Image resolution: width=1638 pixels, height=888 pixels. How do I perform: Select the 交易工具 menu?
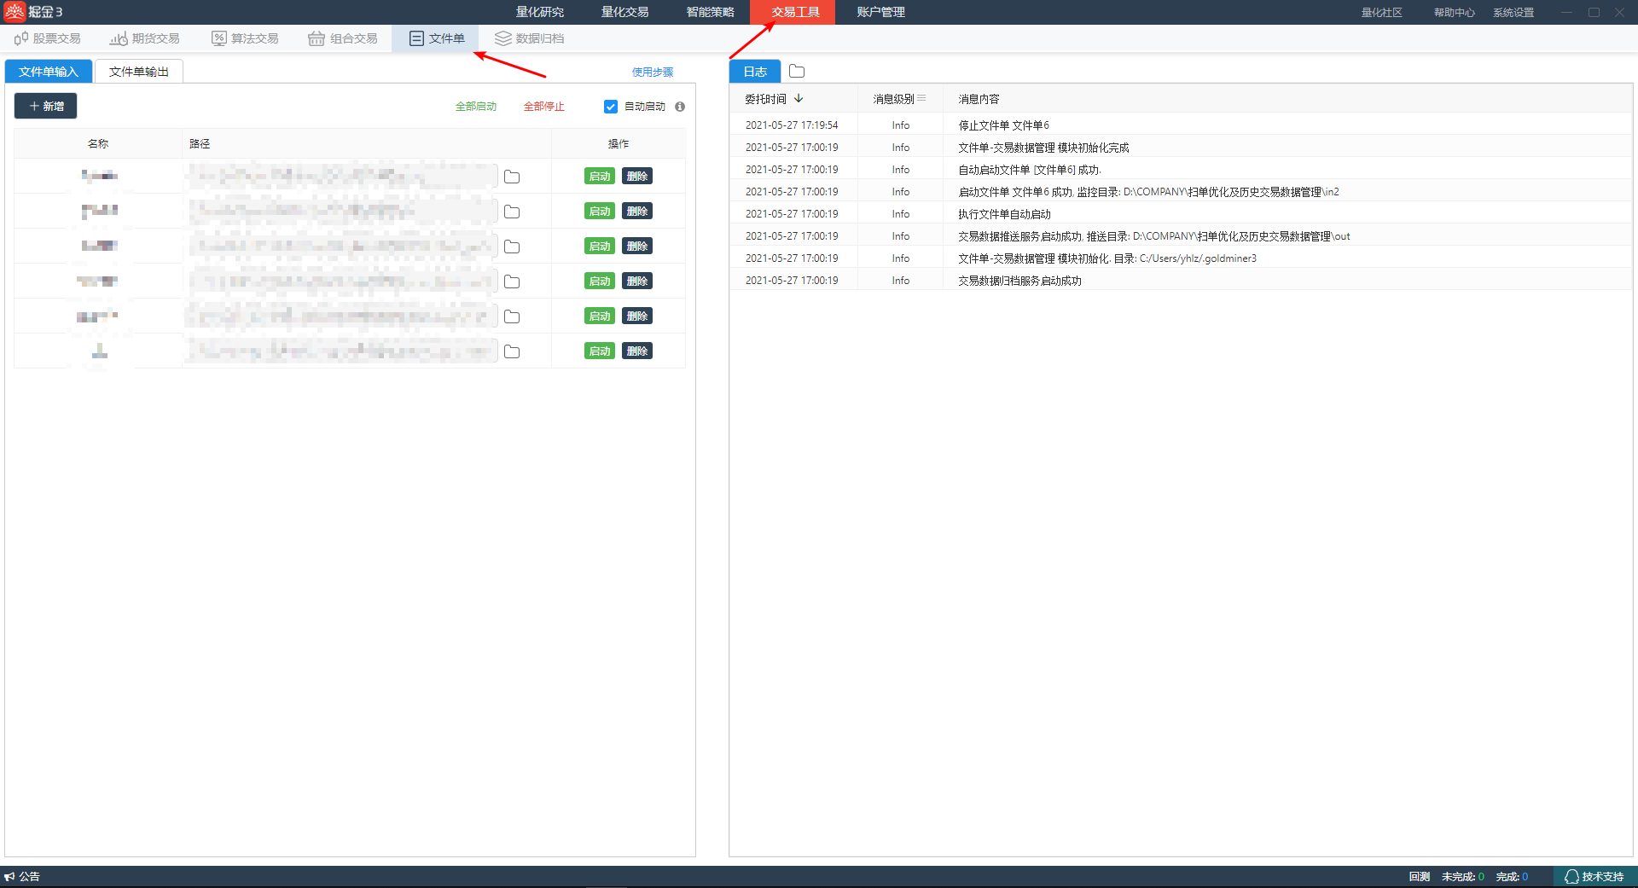(793, 12)
